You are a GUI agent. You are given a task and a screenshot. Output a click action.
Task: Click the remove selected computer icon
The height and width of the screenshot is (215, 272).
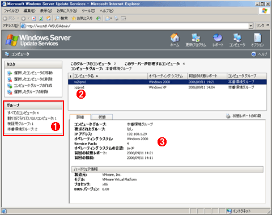(10, 79)
